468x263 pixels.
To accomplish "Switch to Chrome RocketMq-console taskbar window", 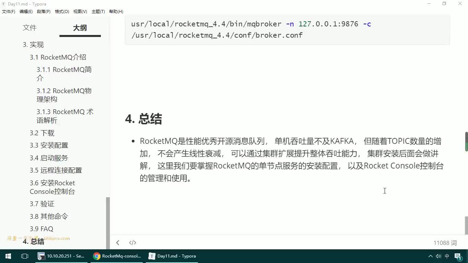I will pyautogui.click(x=117, y=256).
